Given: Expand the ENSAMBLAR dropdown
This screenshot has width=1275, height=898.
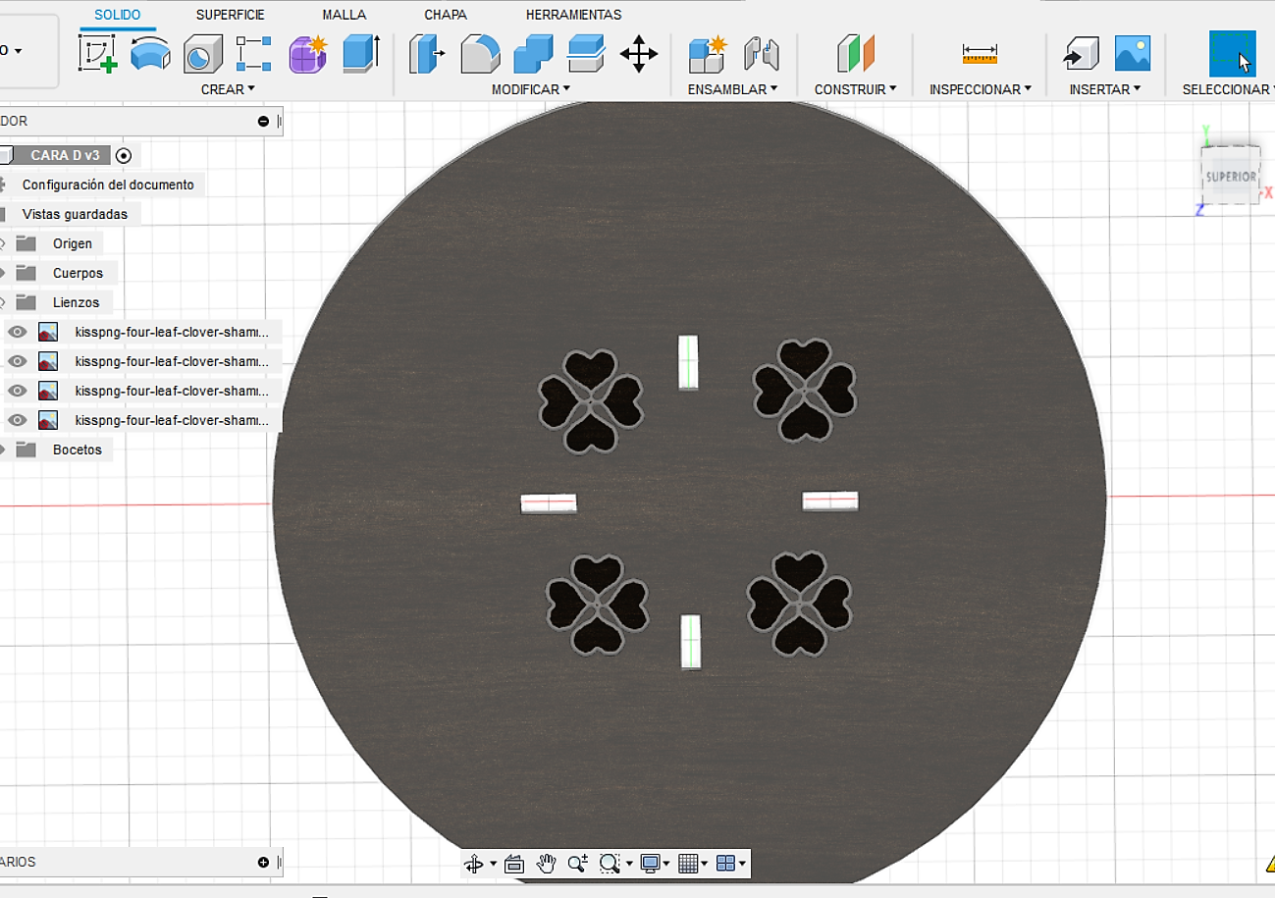Looking at the screenshot, I should (732, 89).
